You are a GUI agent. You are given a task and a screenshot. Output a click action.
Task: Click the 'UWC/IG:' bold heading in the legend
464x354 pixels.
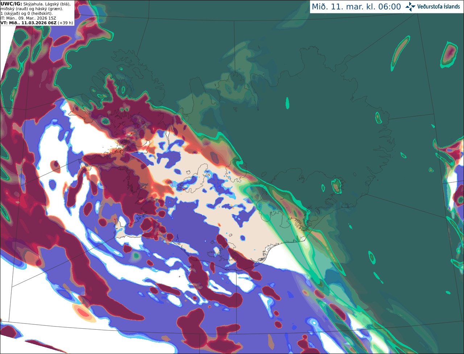click(11, 4)
